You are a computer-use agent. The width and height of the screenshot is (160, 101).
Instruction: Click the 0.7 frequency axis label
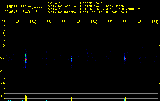point(2,84)
